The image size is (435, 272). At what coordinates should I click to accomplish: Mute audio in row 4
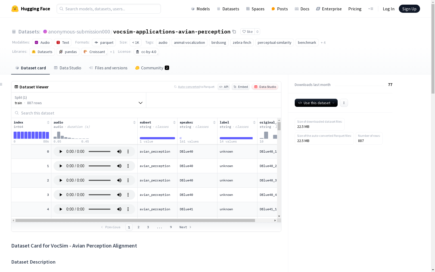(x=119, y=209)
